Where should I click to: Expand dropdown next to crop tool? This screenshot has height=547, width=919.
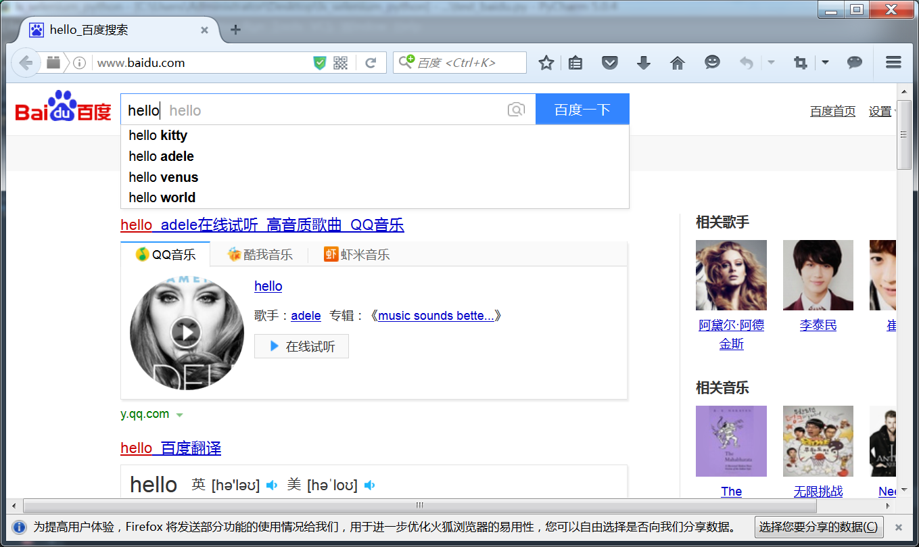825,63
